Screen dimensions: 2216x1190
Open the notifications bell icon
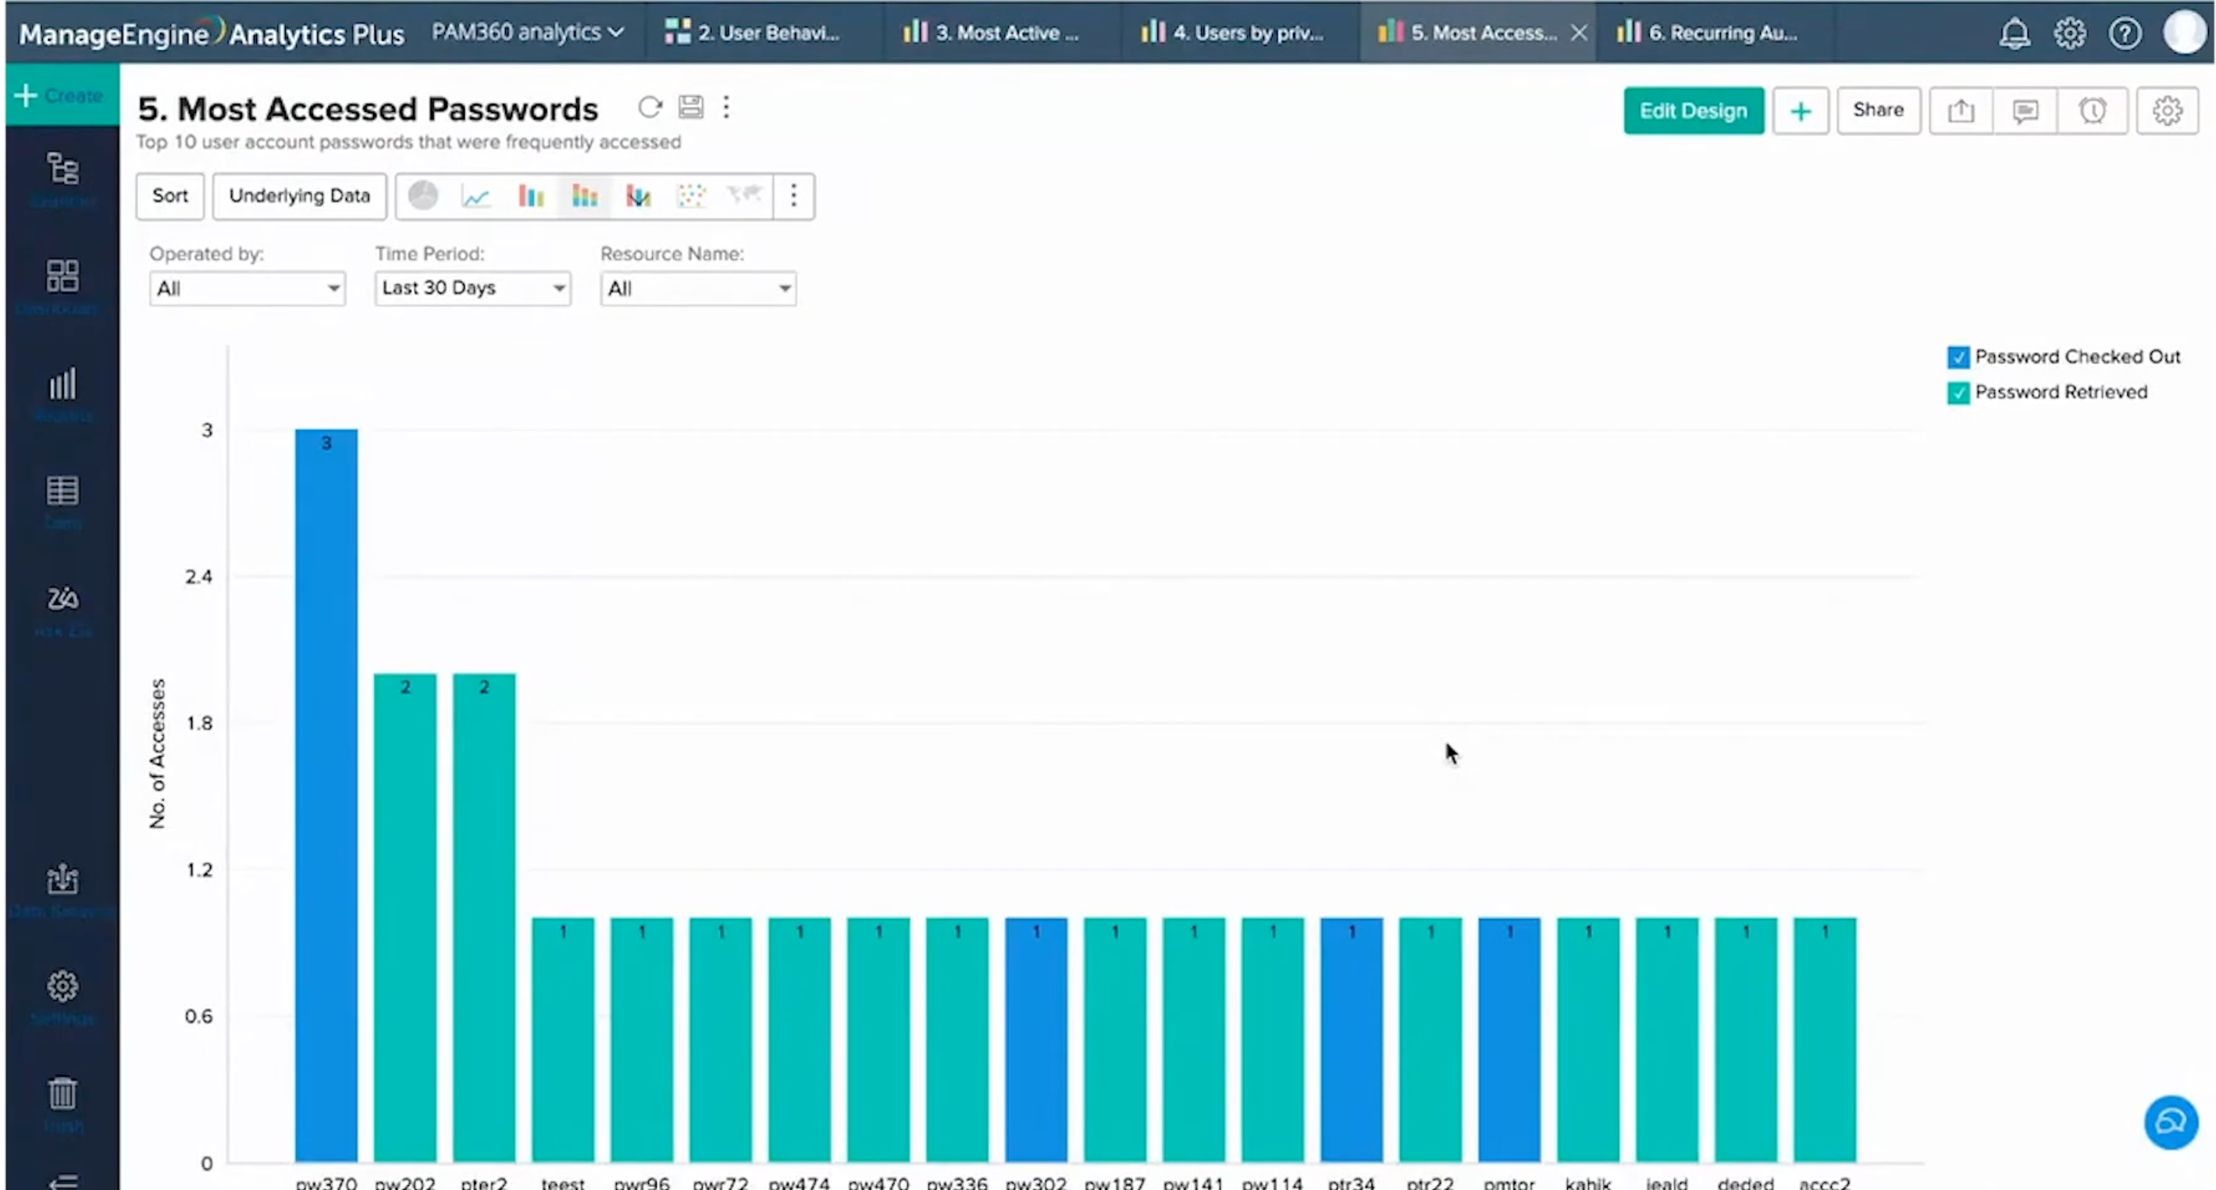point(2014,34)
